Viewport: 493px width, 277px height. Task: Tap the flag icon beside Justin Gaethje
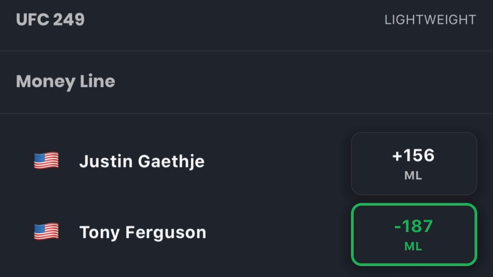pyautogui.click(x=46, y=161)
